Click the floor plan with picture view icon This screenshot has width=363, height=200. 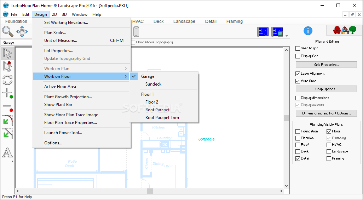point(277,32)
